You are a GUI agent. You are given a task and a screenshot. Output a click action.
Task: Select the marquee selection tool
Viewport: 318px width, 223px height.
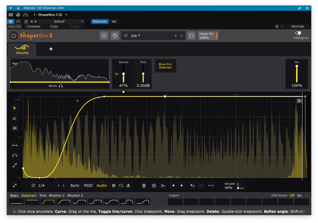tap(15, 128)
